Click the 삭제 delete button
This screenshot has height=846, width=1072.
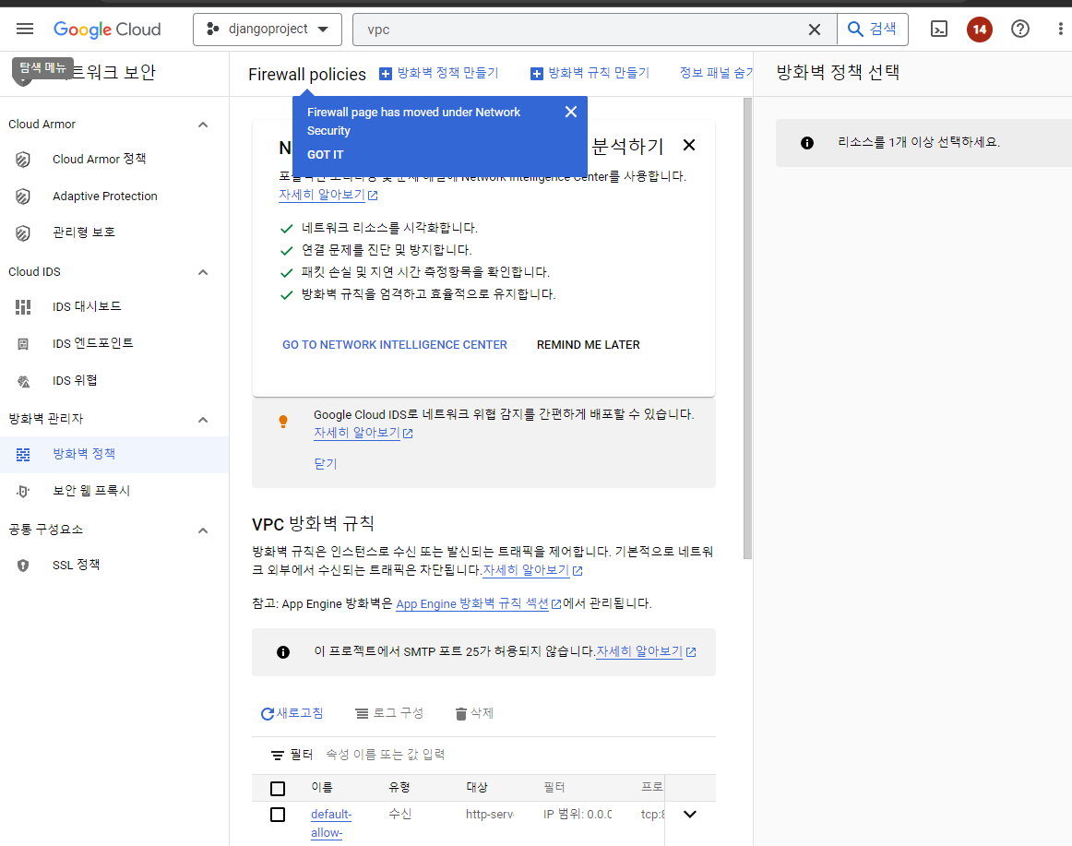(474, 713)
